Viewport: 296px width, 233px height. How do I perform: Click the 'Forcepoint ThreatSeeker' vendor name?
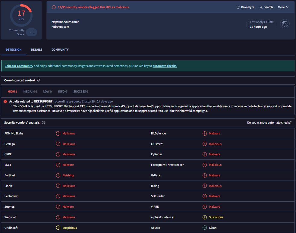coord(167,165)
